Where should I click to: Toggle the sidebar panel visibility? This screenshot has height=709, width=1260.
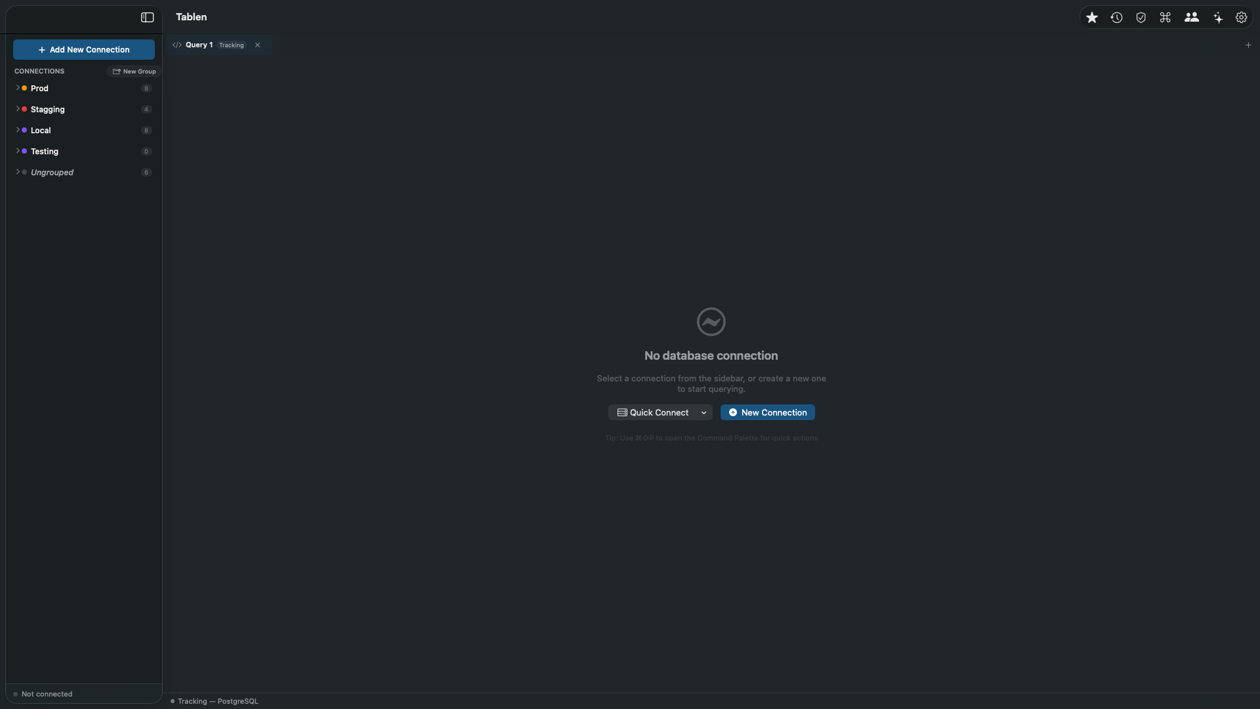tap(147, 18)
